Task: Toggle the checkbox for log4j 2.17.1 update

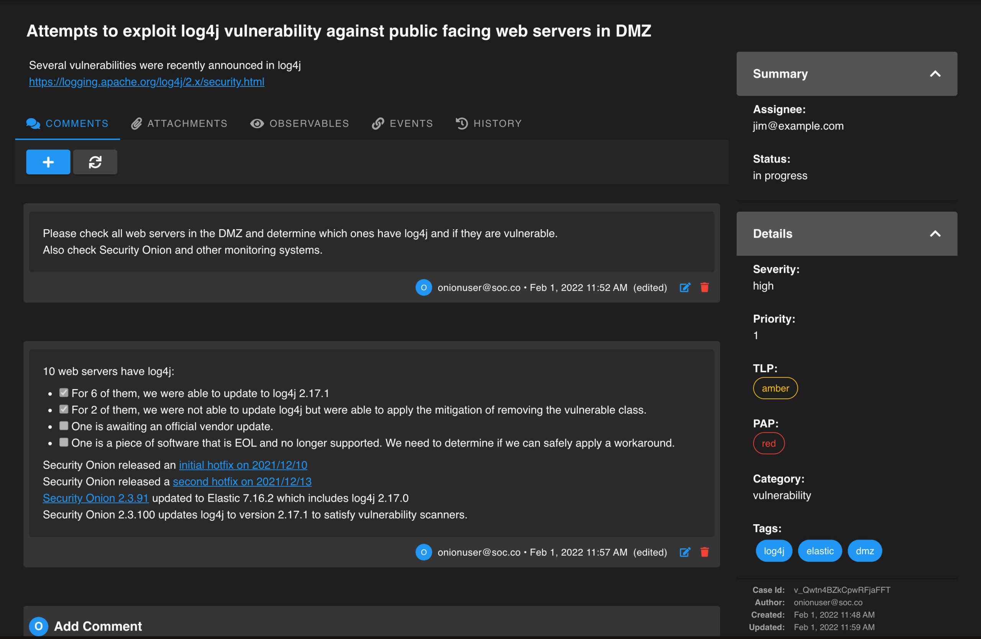Action: [64, 393]
